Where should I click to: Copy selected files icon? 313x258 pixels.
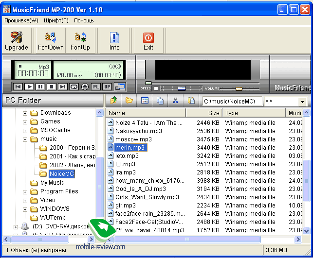pos(160,100)
